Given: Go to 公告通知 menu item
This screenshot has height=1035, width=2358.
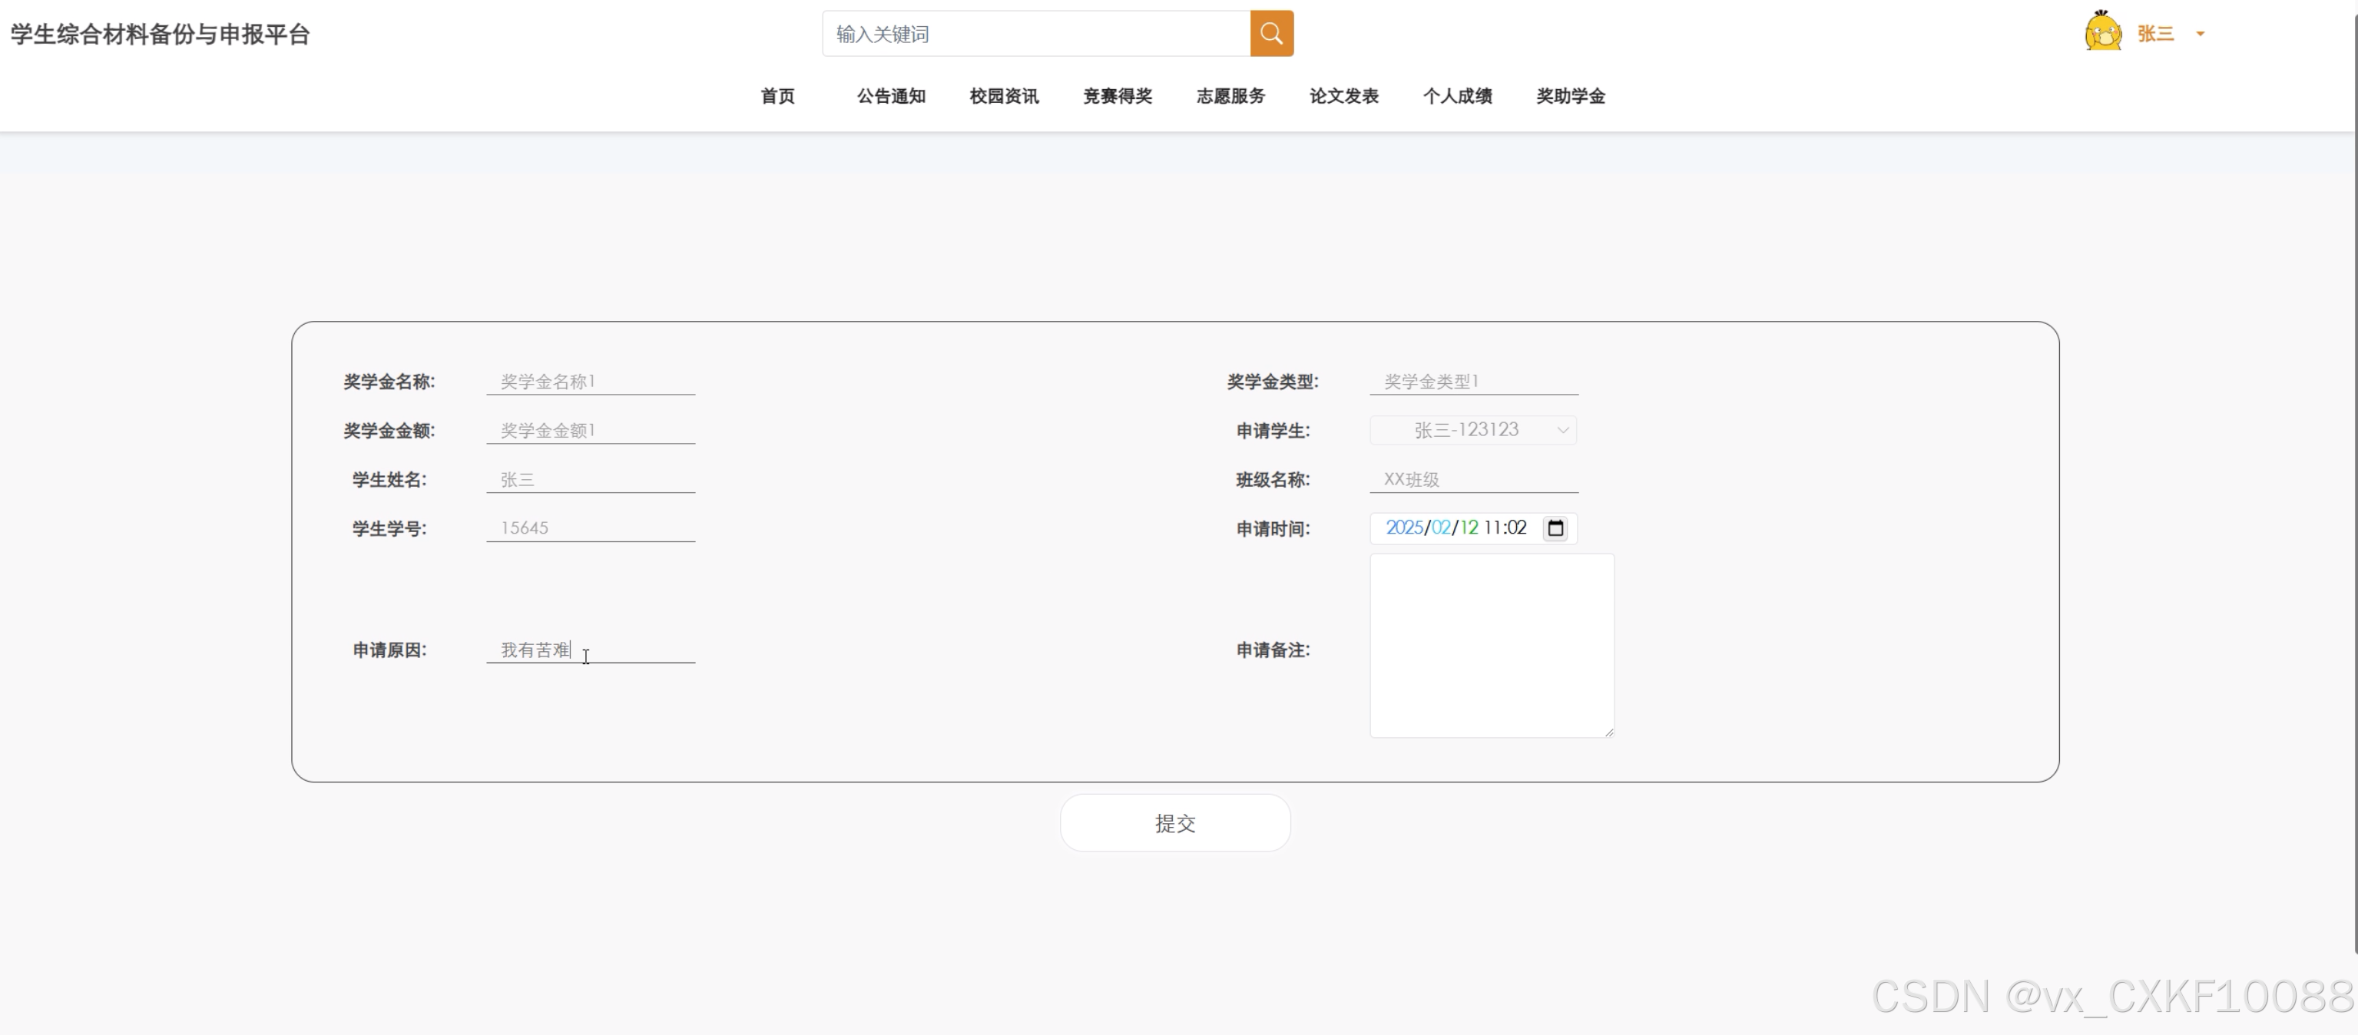Looking at the screenshot, I should pyautogui.click(x=891, y=96).
